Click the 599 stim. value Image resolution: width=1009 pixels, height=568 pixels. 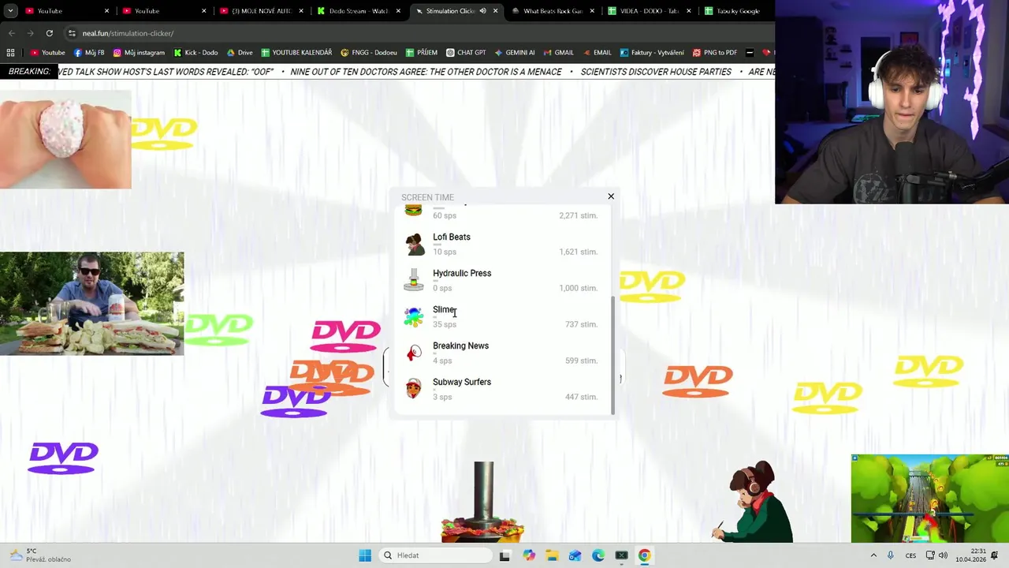tap(581, 361)
